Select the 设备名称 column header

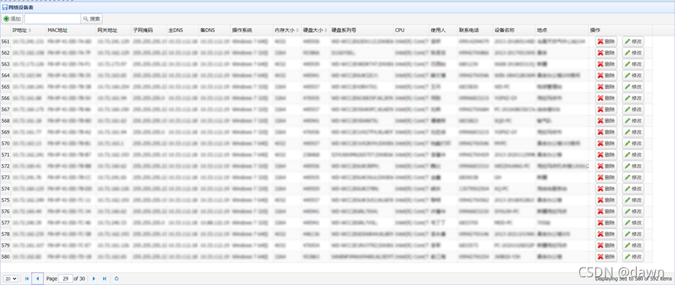[514, 30]
